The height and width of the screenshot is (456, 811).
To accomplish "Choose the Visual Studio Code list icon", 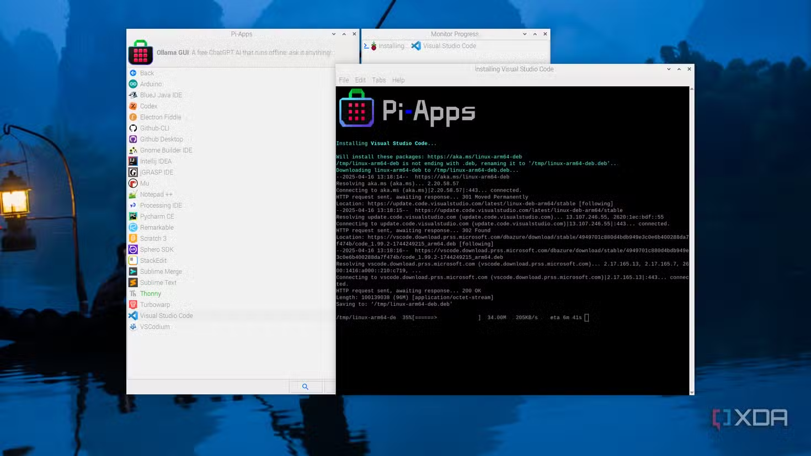I will coord(133,316).
